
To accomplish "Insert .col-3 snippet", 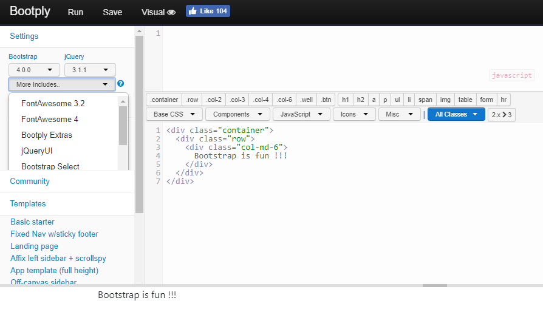I will pos(237,100).
